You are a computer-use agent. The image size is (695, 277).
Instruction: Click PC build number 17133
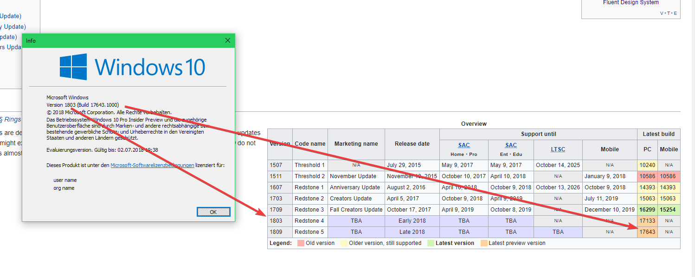[x=647, y=221]
